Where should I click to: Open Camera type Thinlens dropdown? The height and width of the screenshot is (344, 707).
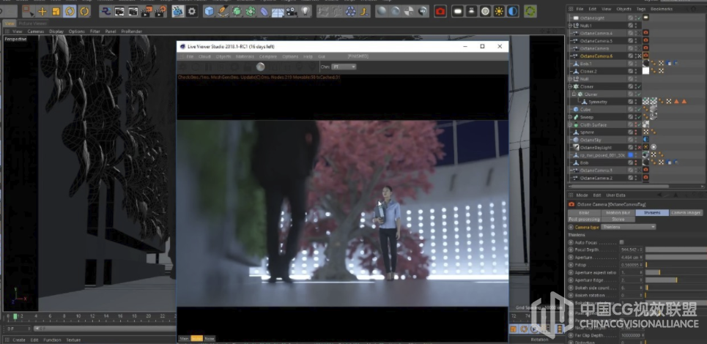tap(628, 227)
